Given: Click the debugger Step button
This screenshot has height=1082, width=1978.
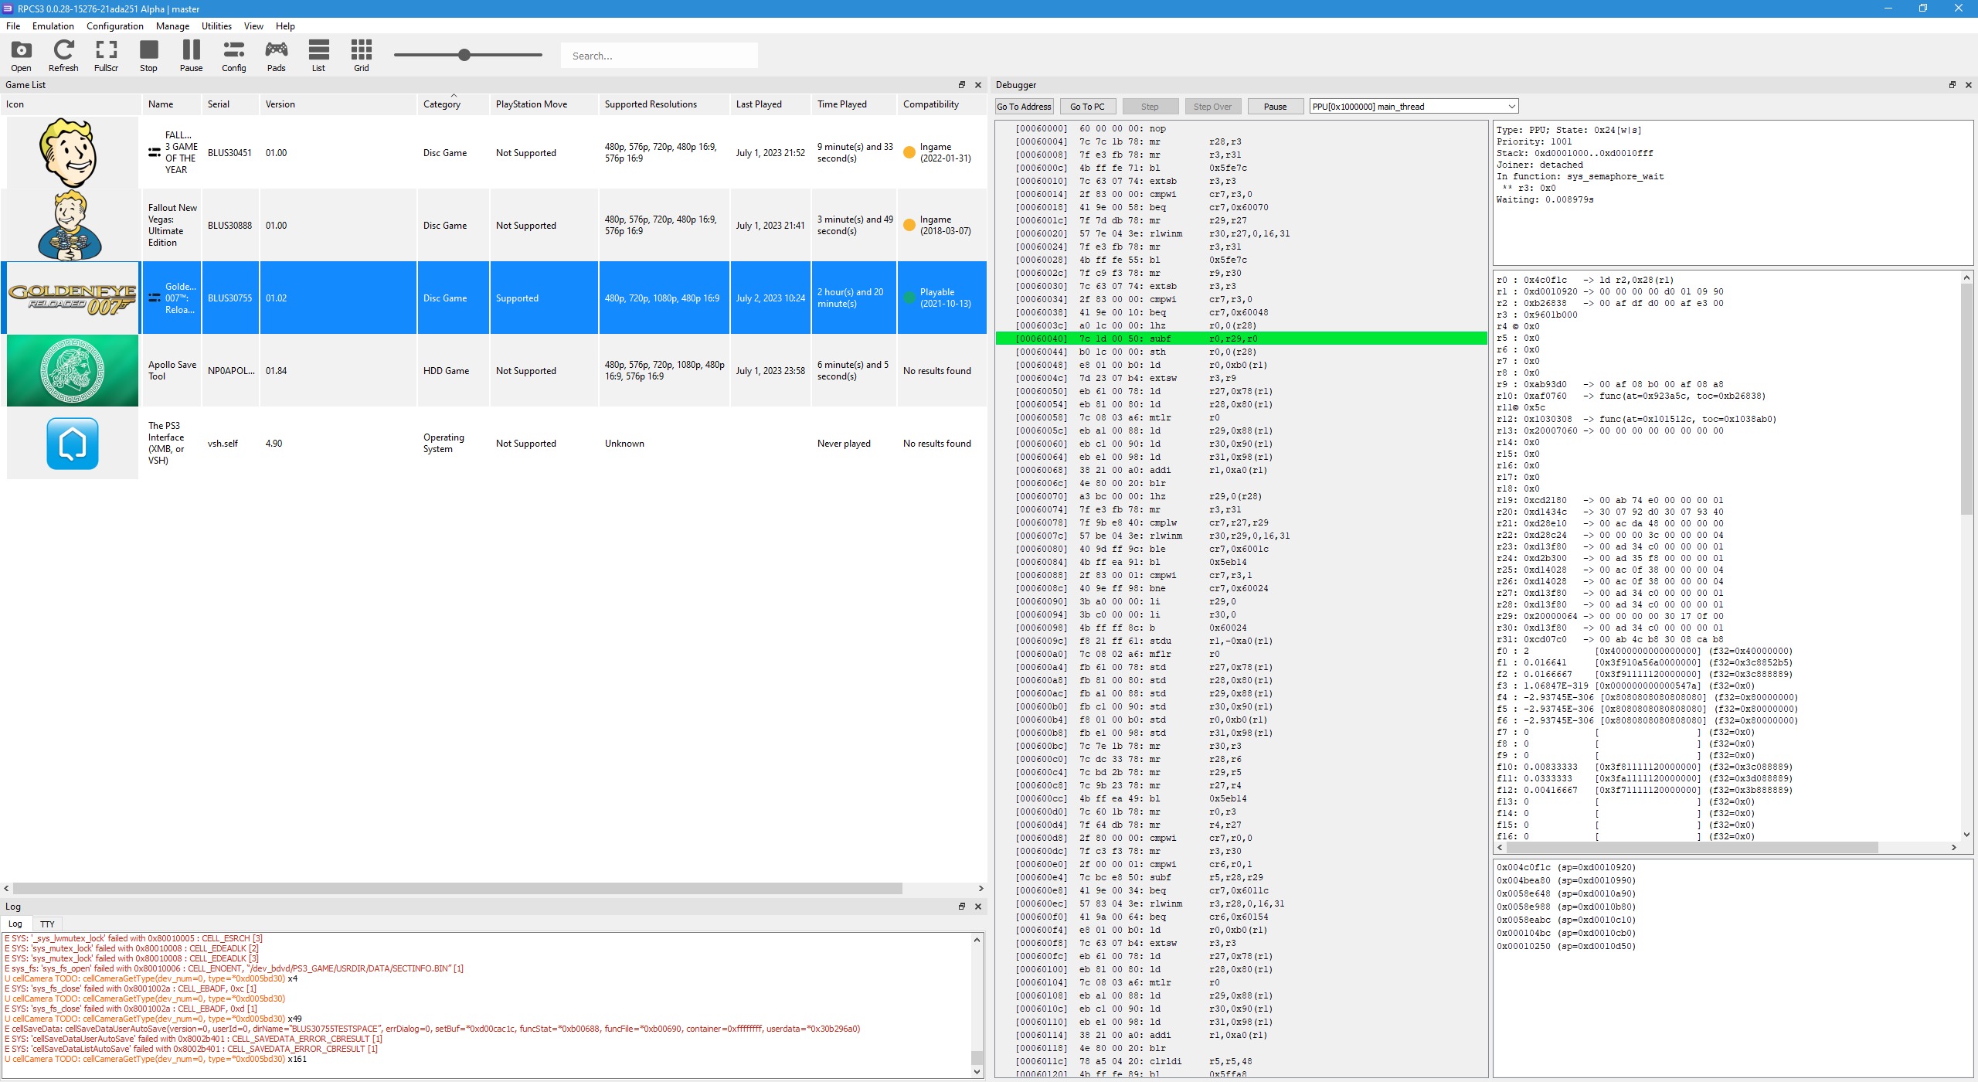Looking at the screenshot, I should point(1150,107).
